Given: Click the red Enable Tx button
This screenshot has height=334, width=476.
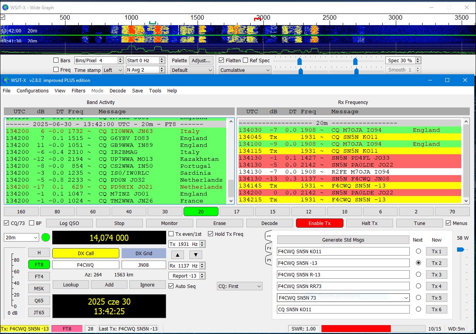Looking at the screenshot, I should [320, 223].
